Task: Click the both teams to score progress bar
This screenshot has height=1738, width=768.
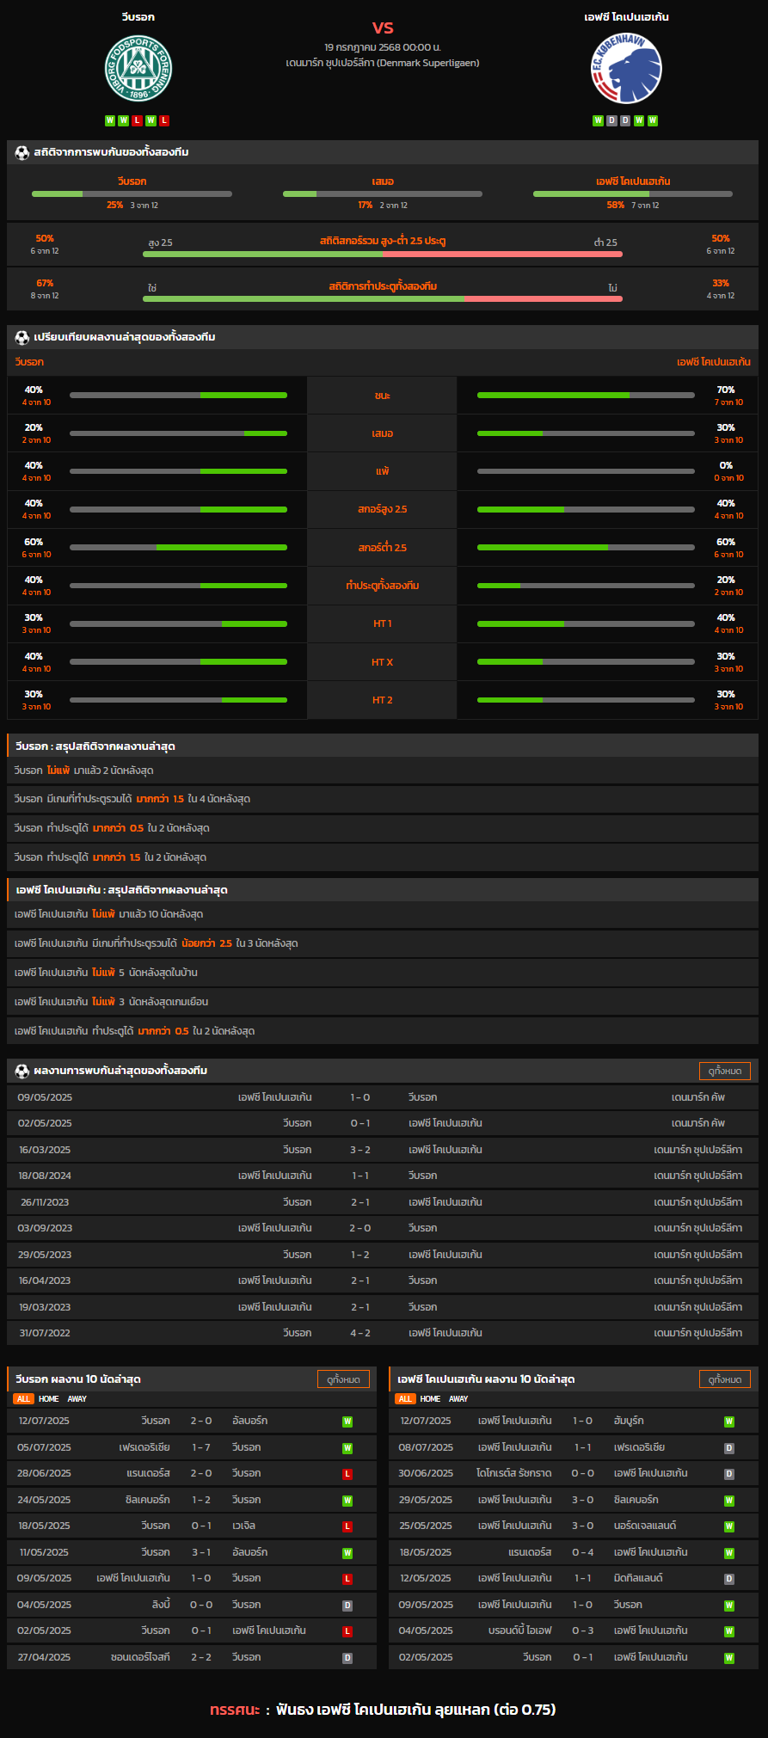Action: tap(383, 298)
